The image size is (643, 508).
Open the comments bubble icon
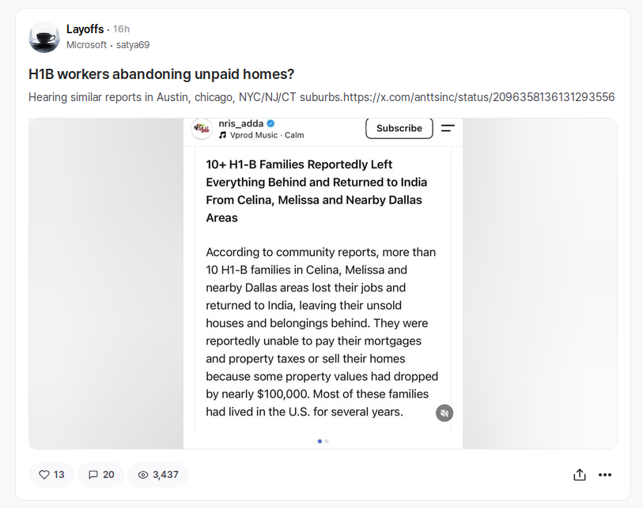tap(93, 474)
